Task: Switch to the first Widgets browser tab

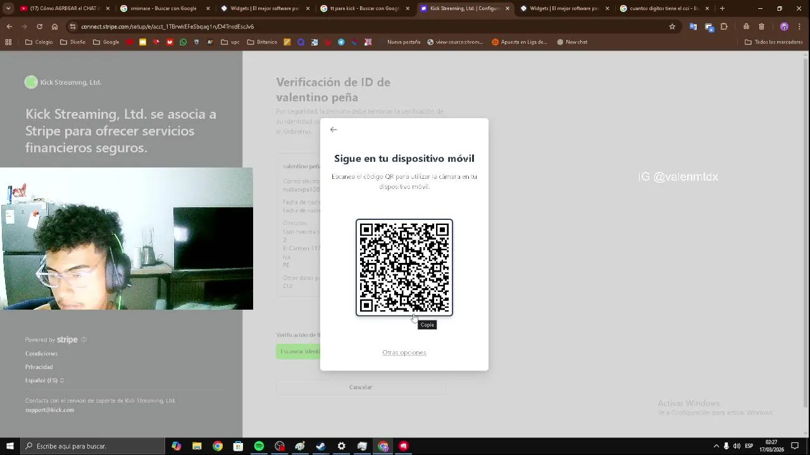Action: 265,9
